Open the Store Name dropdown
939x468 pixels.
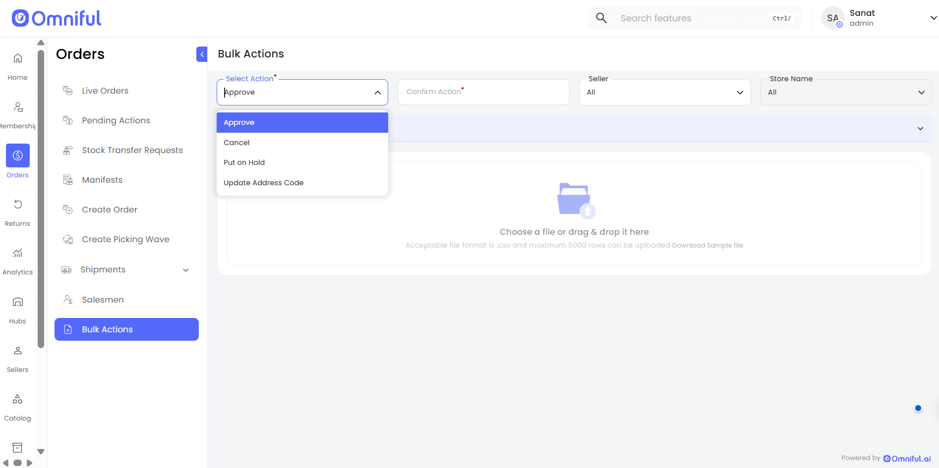(845, 93)
